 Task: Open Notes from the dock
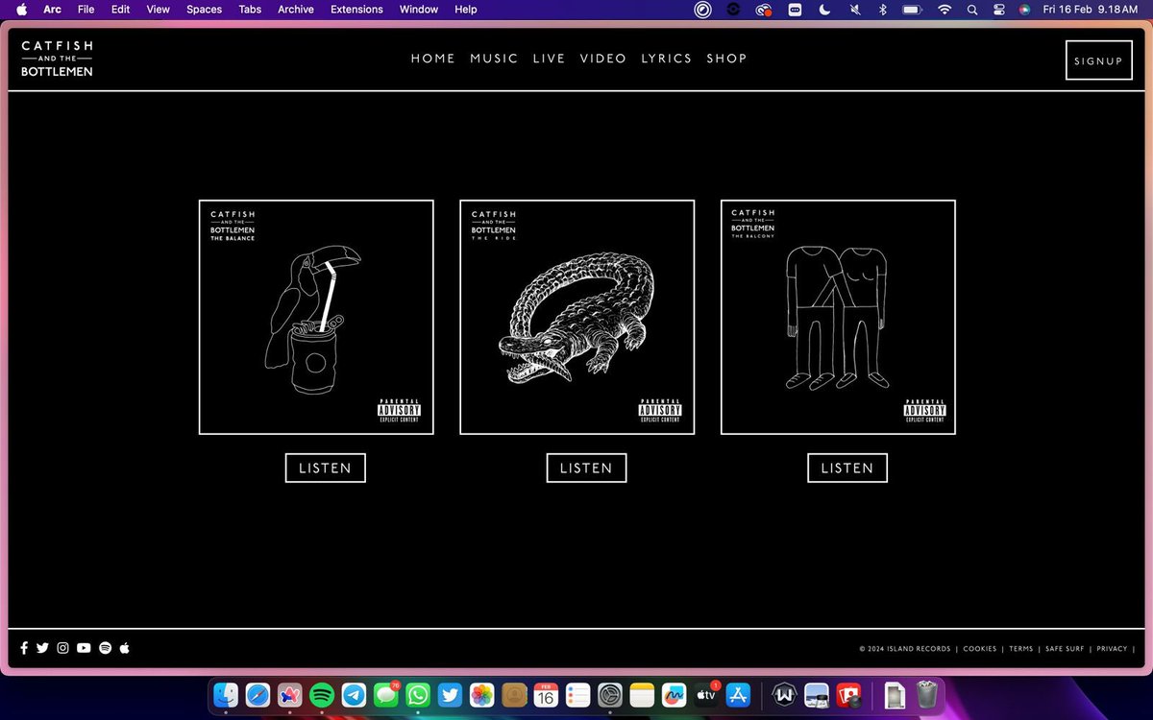pos(642,694)
